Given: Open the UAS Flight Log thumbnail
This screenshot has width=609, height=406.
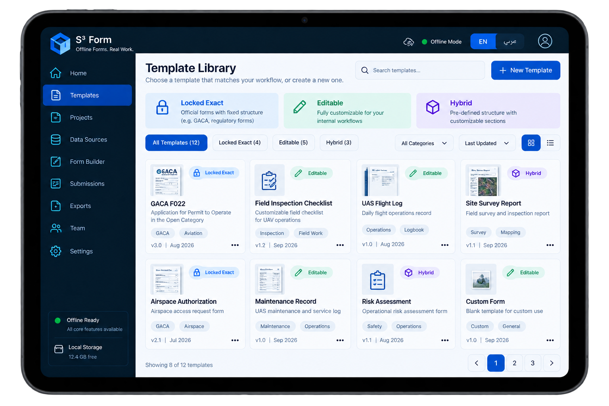Looking at the screenshot, I should (381, 180).
